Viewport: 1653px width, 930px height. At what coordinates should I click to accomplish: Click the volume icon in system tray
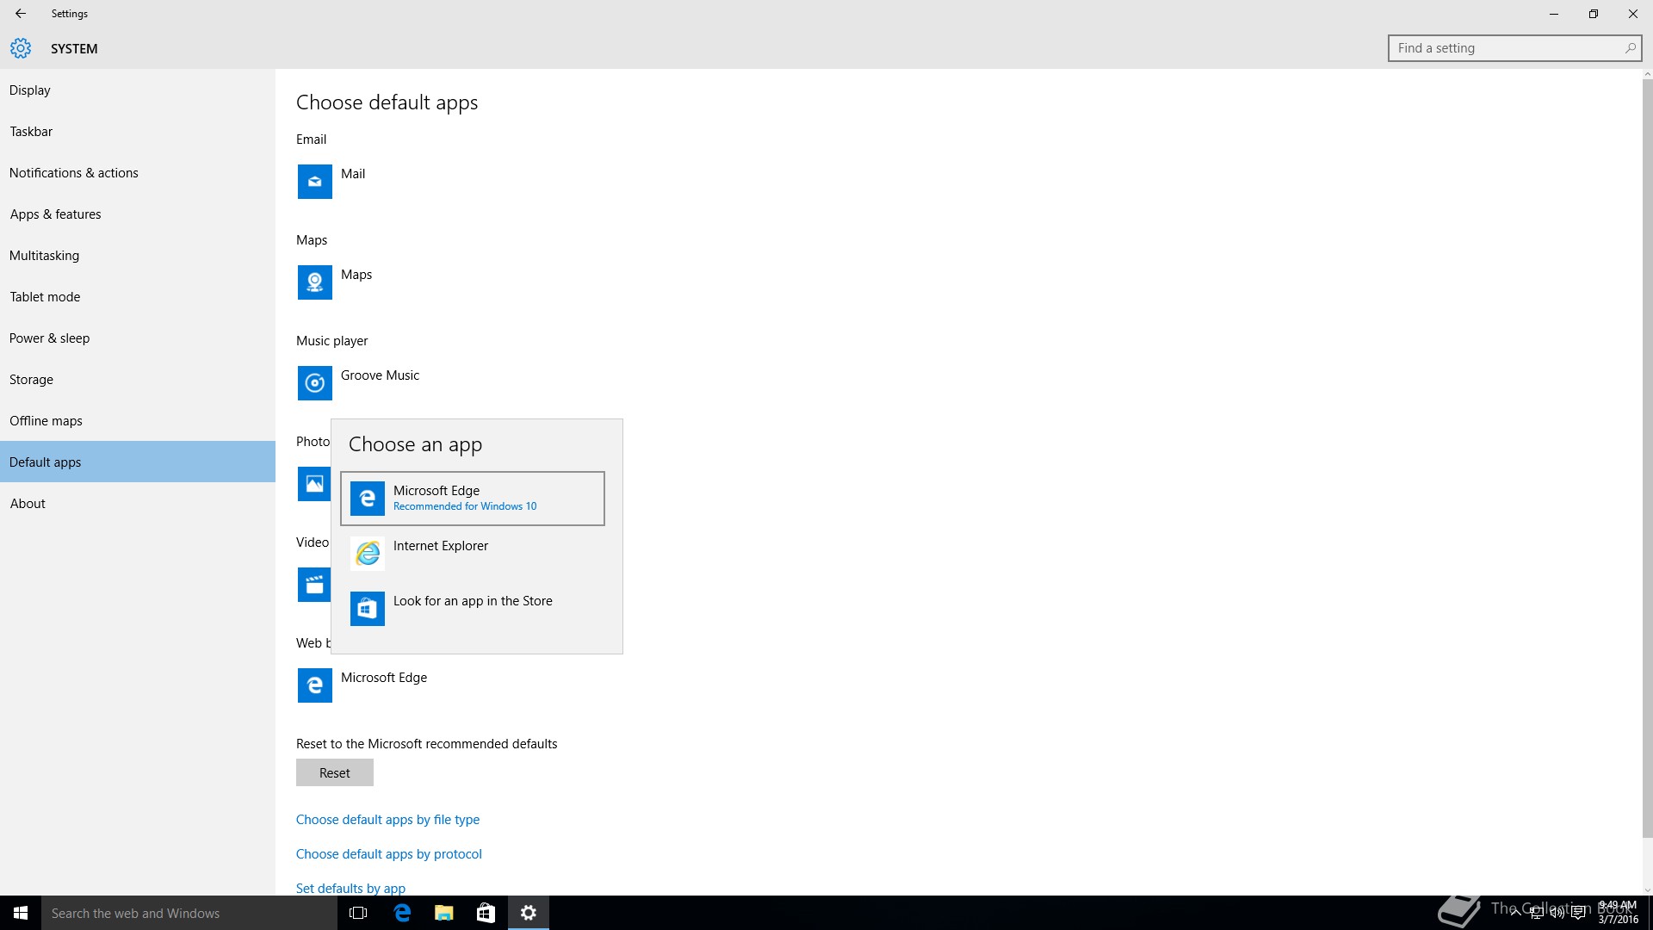click(1557, 913)
